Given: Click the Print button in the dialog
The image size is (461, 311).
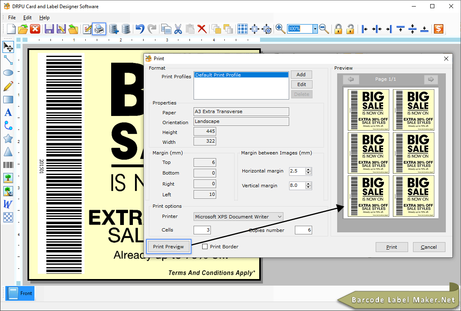Looking at the screenshot, I should point(392,247).
